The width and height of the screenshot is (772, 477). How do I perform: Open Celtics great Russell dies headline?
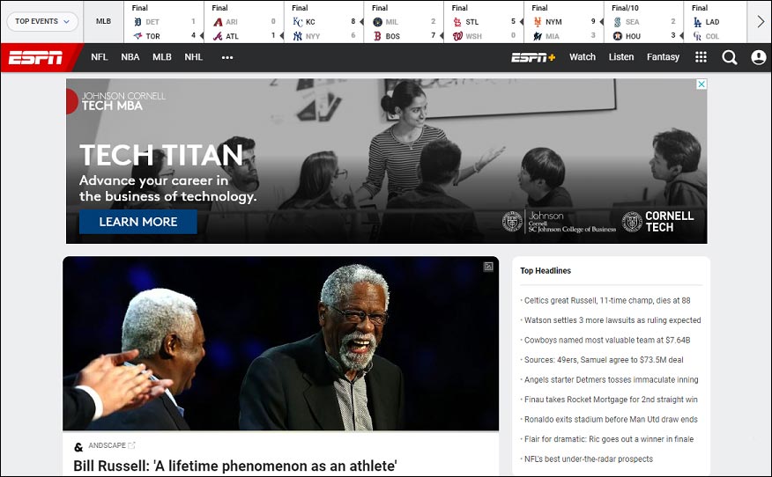pos(607,300)
